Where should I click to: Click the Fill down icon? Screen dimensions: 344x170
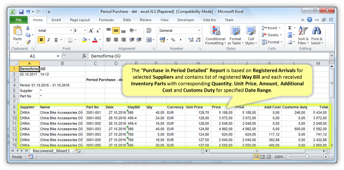pyautogui.click(x=290, y=35)
